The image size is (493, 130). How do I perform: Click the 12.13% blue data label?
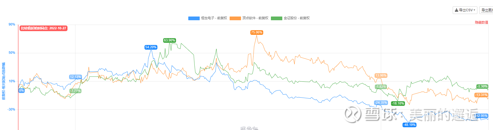(75, 77)
